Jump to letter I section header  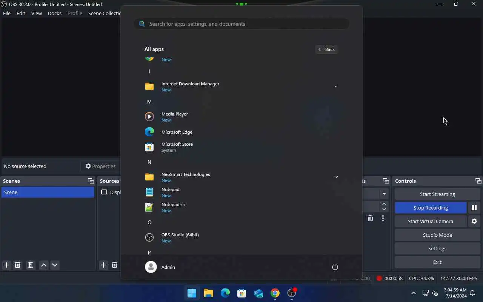[149, 71]
